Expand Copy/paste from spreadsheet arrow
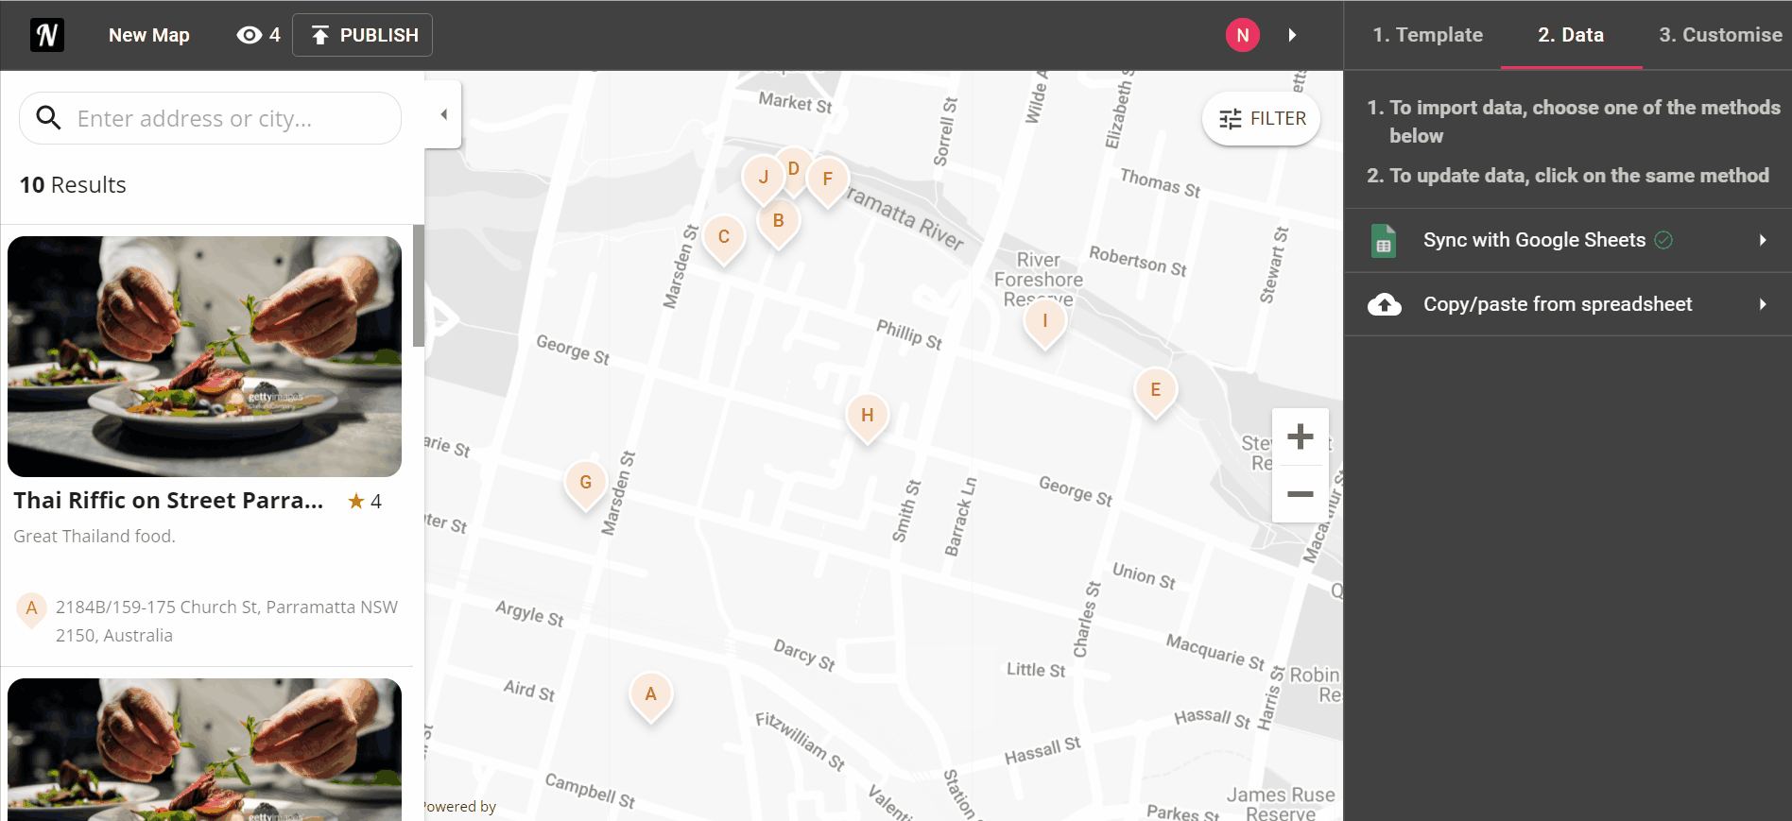Screen dimensions: 1792x821 click(x=1763, y=304)
